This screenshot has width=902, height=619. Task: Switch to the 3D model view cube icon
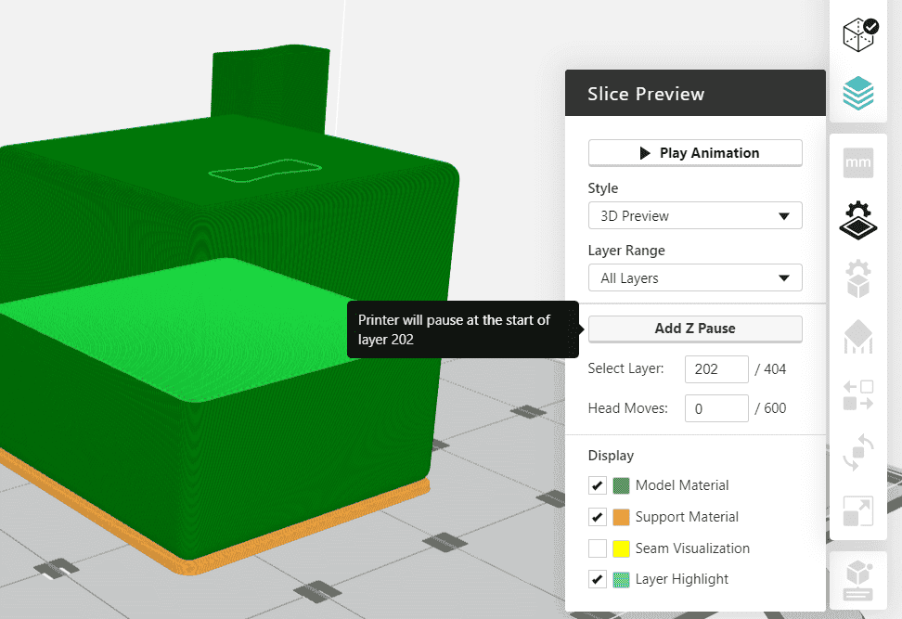click(858, 35)
